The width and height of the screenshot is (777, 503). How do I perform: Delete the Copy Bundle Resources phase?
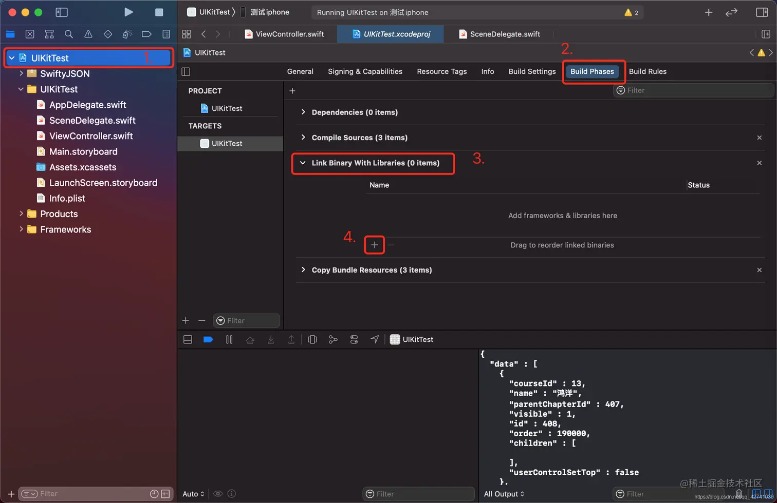(760, 270)
